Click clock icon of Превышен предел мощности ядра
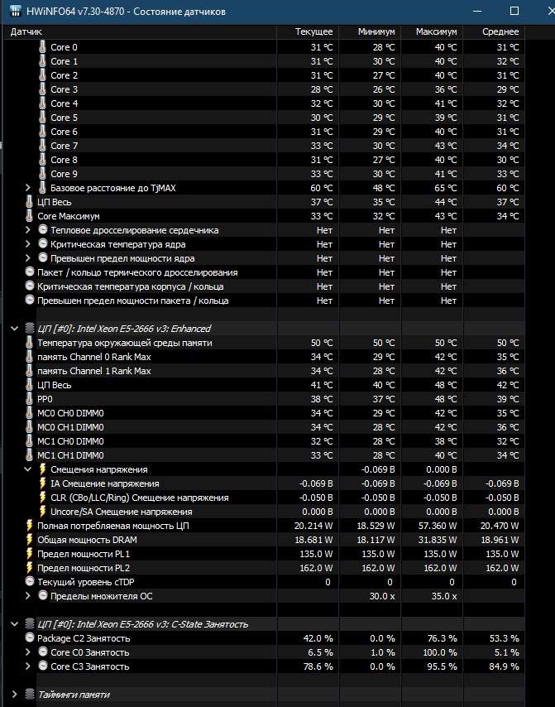The height and width of the screenshot is (707, 555). point(43,257)
